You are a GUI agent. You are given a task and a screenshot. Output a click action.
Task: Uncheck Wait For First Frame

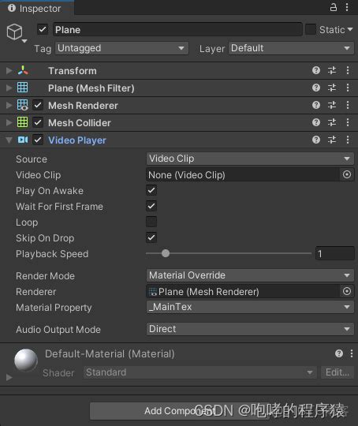point(151,206)
